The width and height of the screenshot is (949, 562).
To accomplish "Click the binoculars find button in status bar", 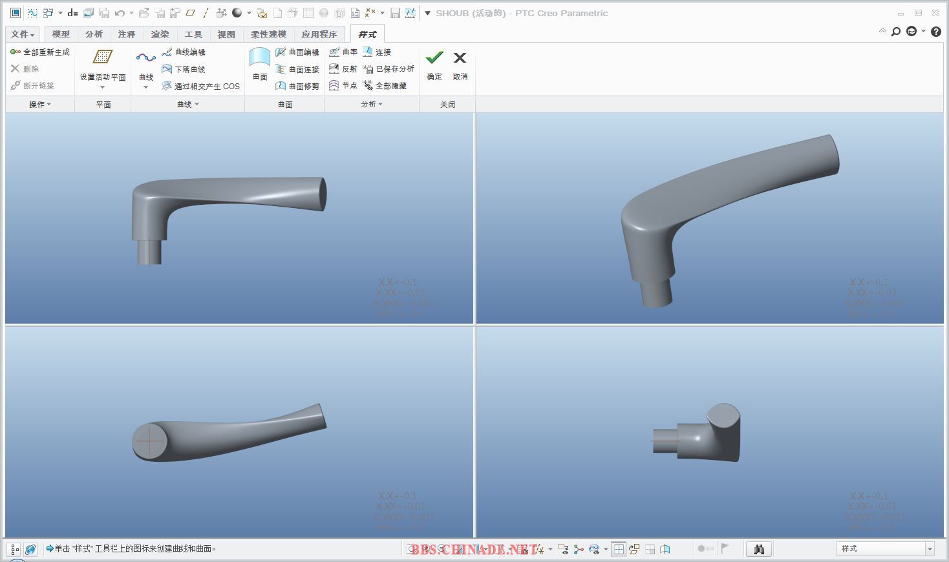I will (x=759, y=549).
